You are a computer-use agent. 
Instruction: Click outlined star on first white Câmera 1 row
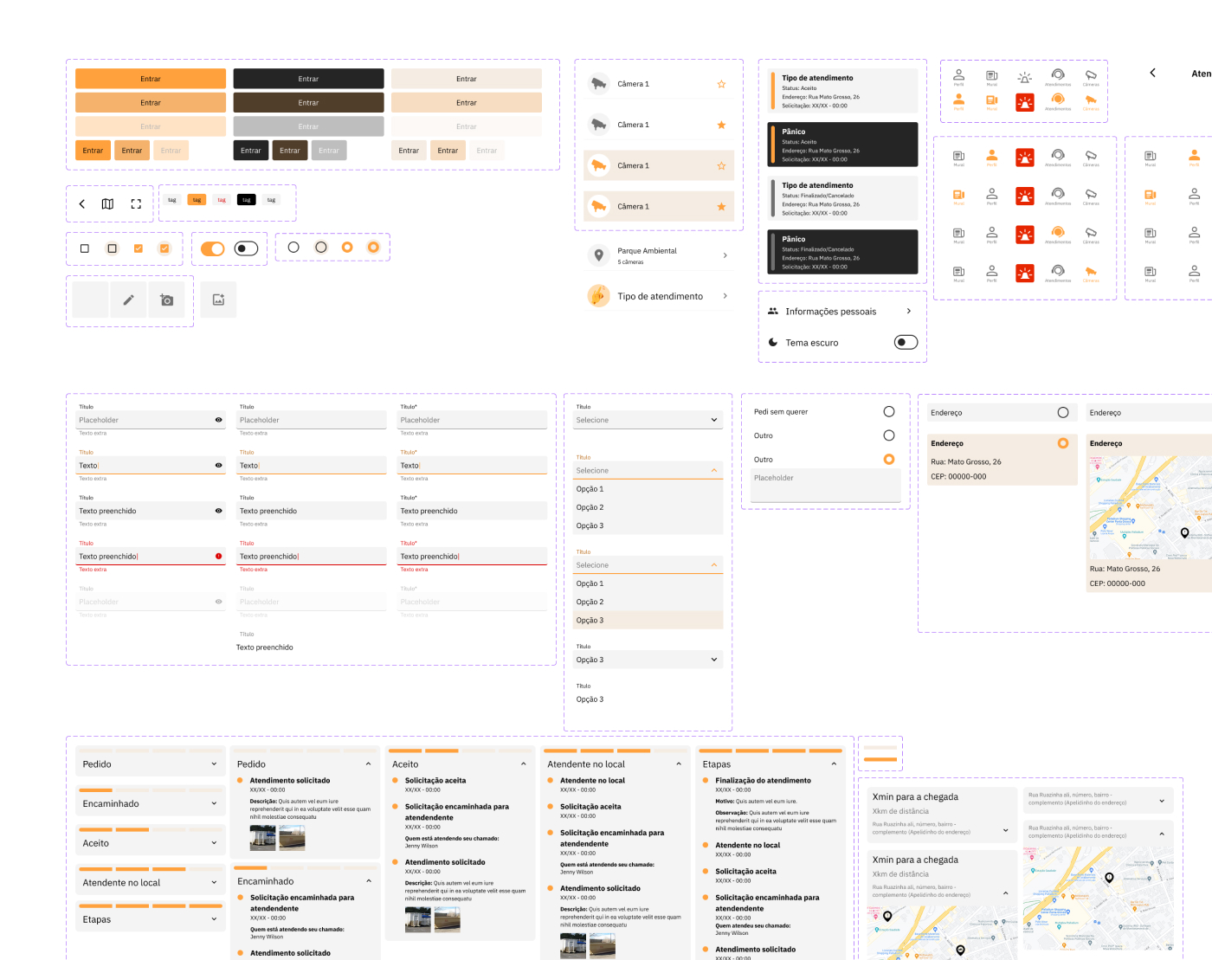click(721, 84)
